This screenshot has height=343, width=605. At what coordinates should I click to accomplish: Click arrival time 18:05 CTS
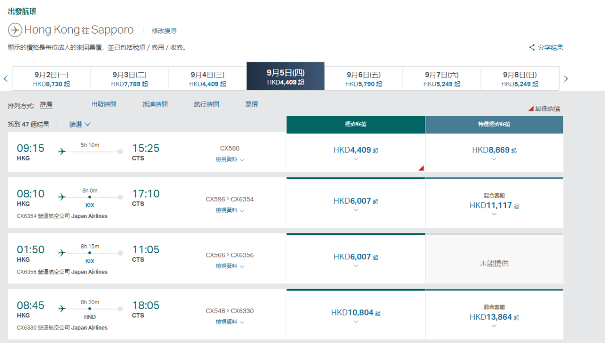coord(146,309)
